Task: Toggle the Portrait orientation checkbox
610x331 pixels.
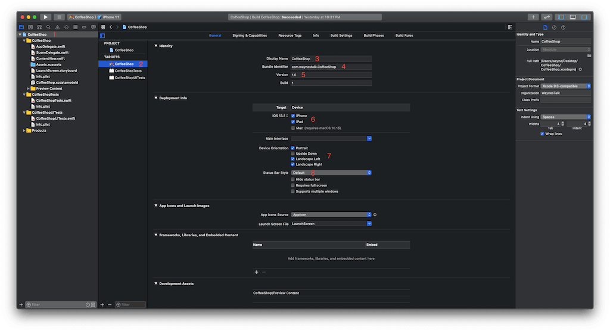Action: click(x=293, y=148)
